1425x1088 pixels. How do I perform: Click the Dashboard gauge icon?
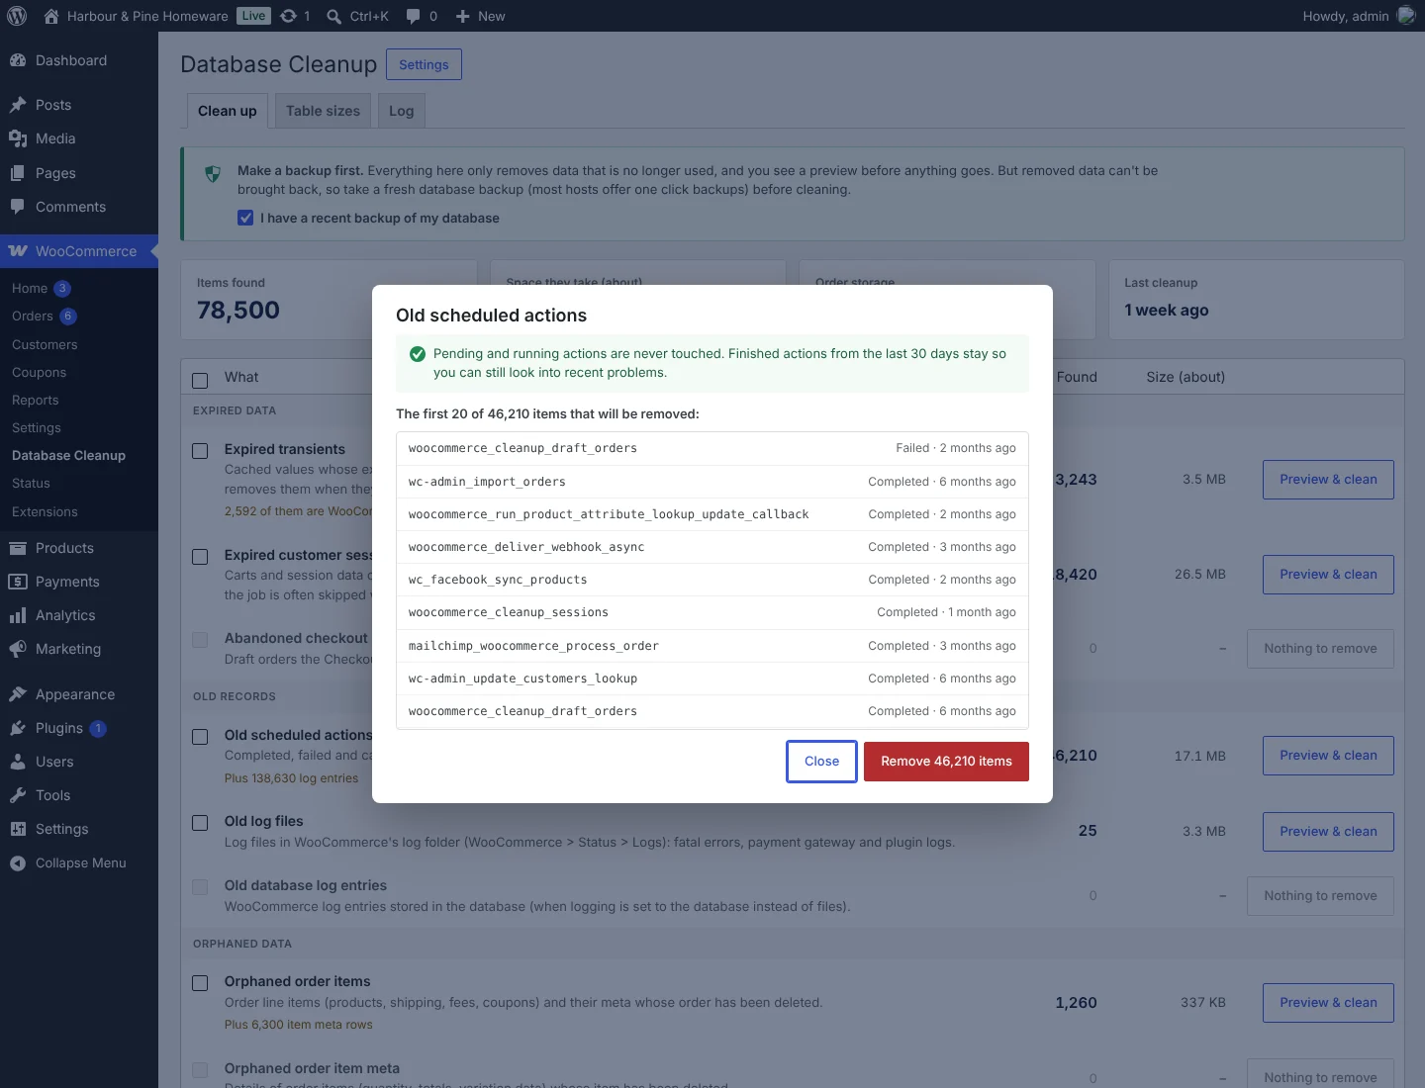(18, 60)
